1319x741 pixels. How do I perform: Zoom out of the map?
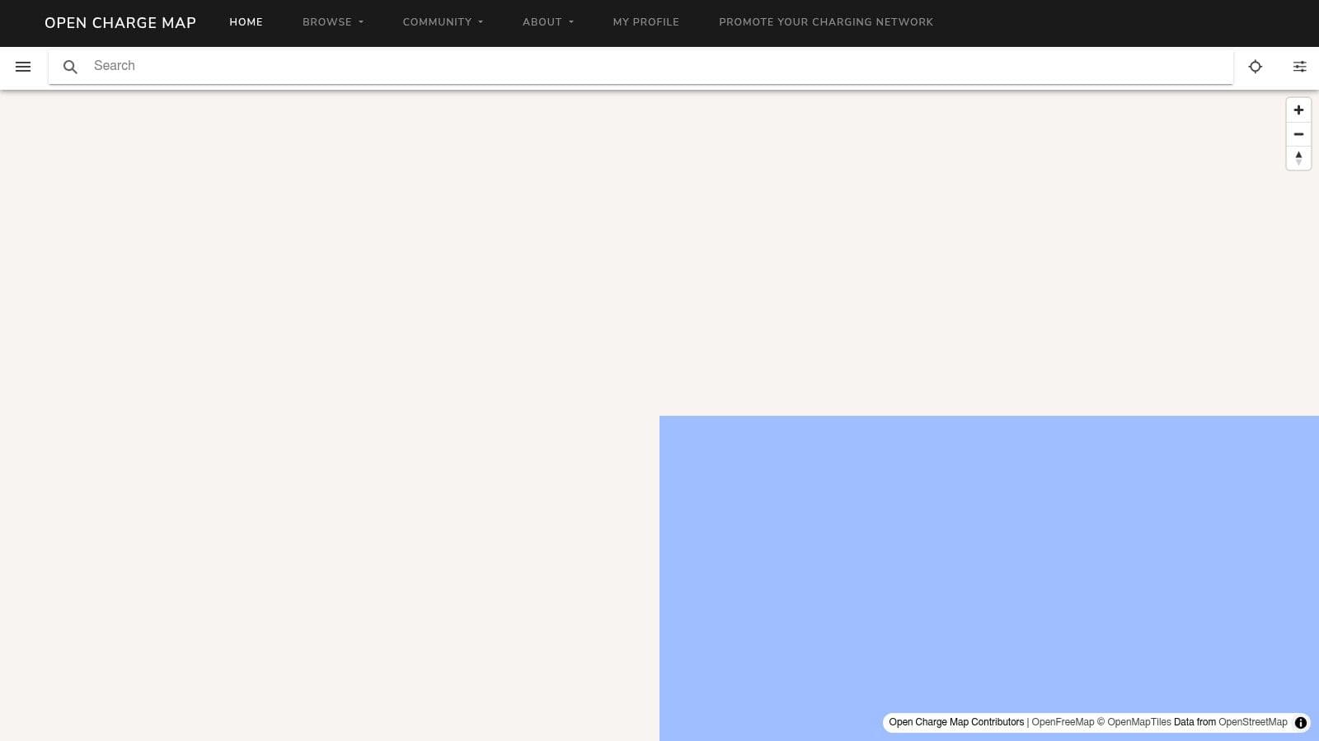(x=1298, y=134)
